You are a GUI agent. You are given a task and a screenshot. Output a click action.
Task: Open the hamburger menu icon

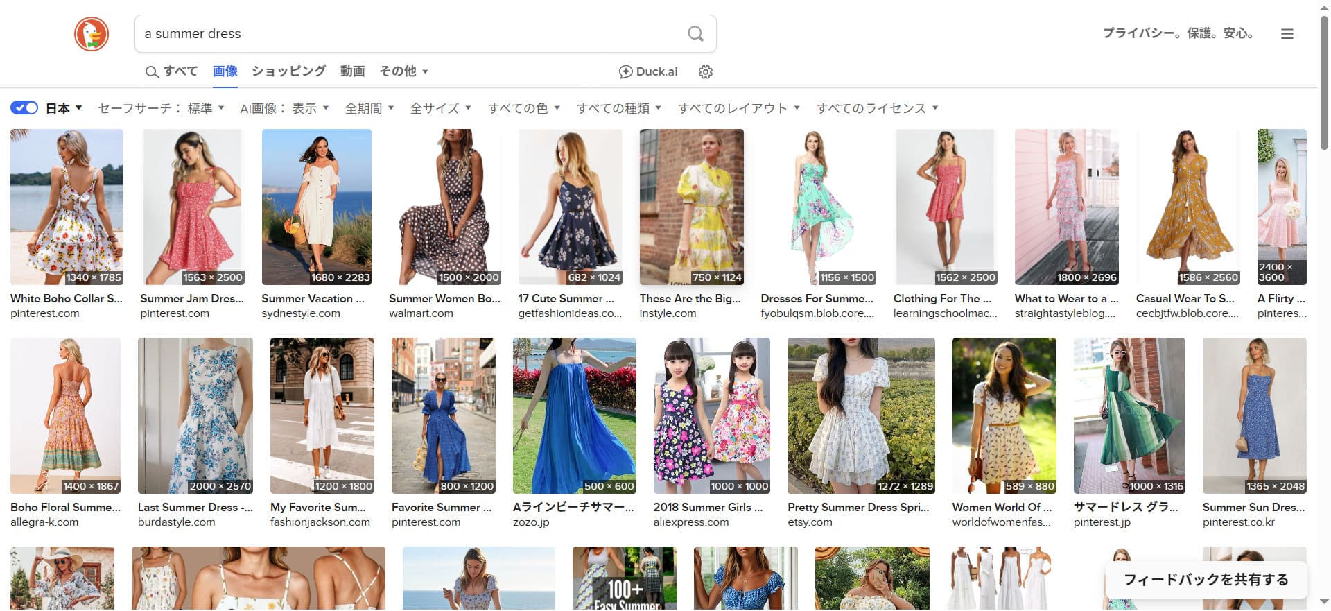coord(1287,33)
